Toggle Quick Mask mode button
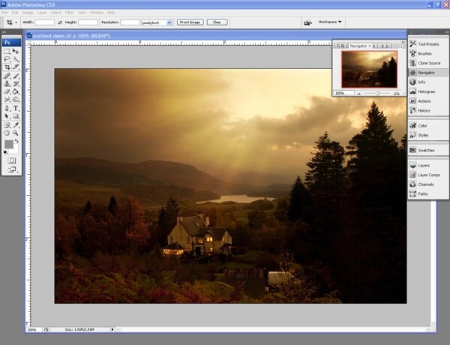Viewport: 450px width, 345px height. [x=12, y=160]
